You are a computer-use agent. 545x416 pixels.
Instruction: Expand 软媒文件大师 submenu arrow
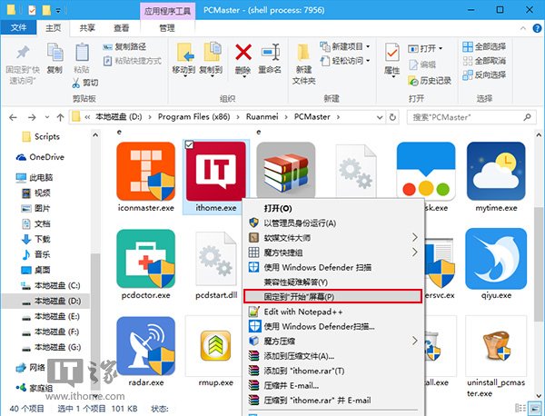(415, 237)
